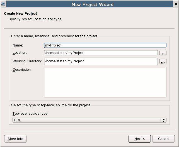The width and height of the screenshot is (179, 147).
Task: Close the New Project Wizard window
Action: (x=176, y=4)
